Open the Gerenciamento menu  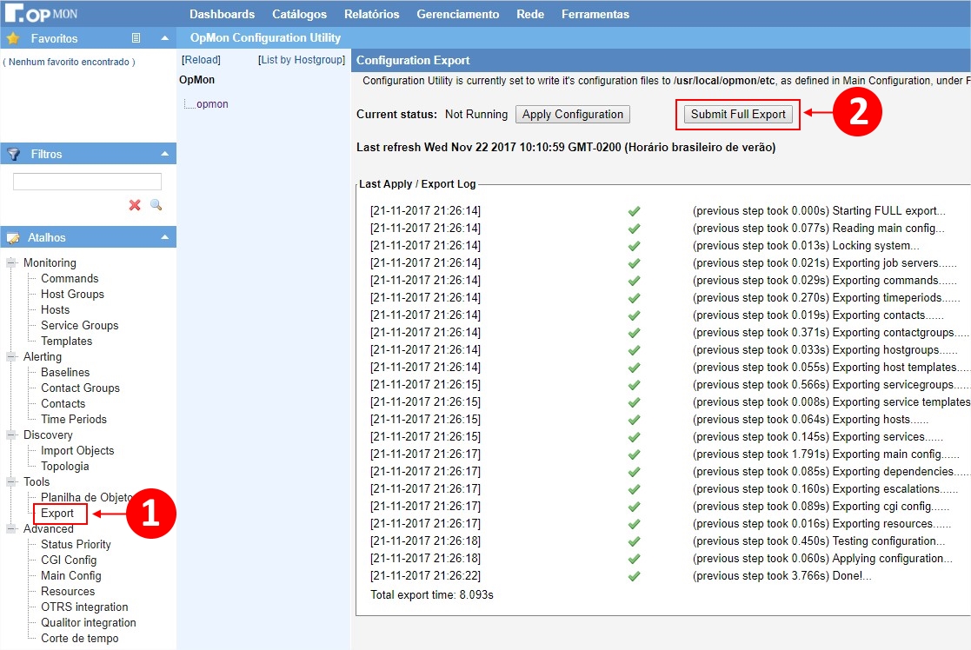(x=457, y=14)
